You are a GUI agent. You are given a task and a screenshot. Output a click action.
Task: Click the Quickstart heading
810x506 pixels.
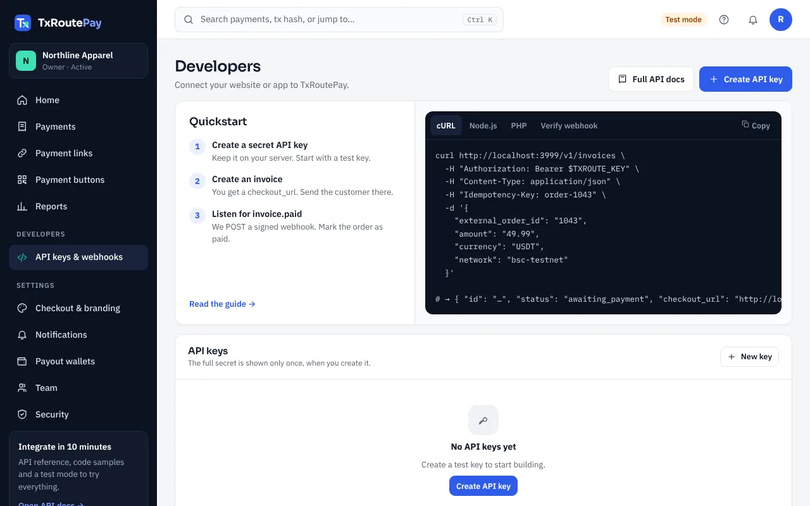click(x=218, y=121)
